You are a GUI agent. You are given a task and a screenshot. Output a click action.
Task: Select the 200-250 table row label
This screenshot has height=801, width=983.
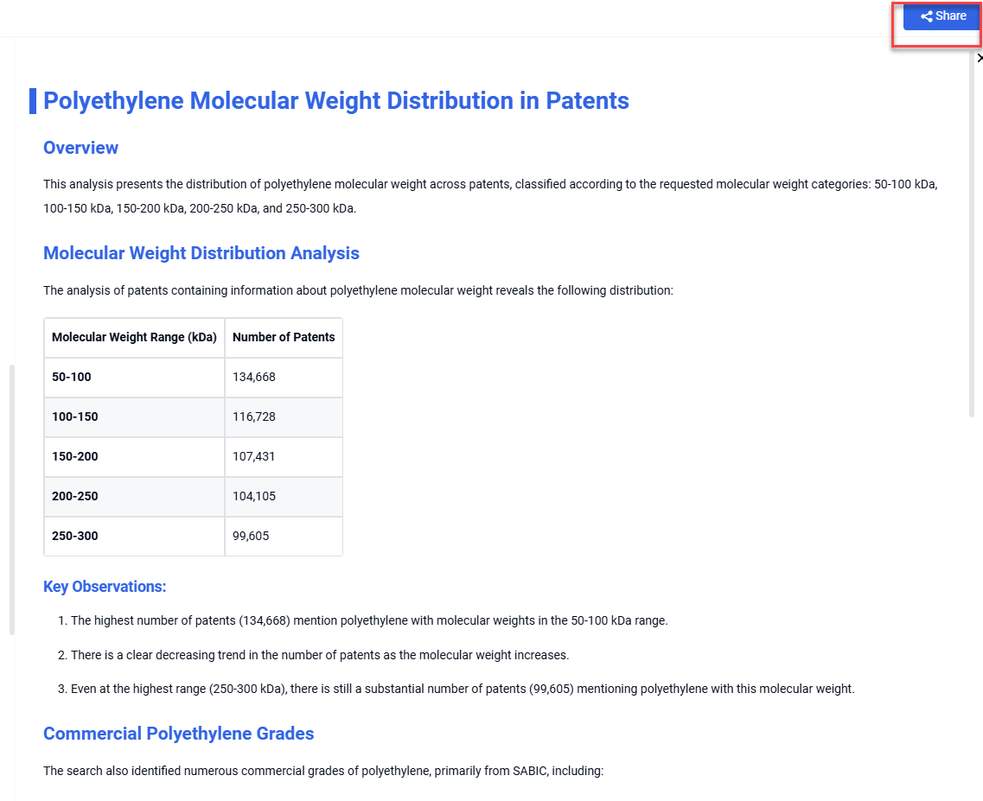coord(75,496)
